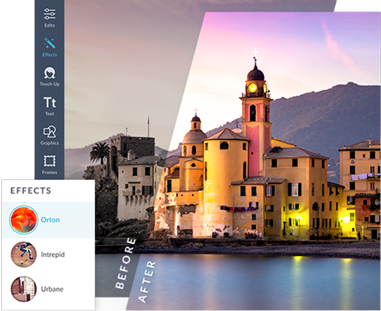Click the Edits label in sidebar
Viewport: 381px width, 311px height.
(50, 26)
